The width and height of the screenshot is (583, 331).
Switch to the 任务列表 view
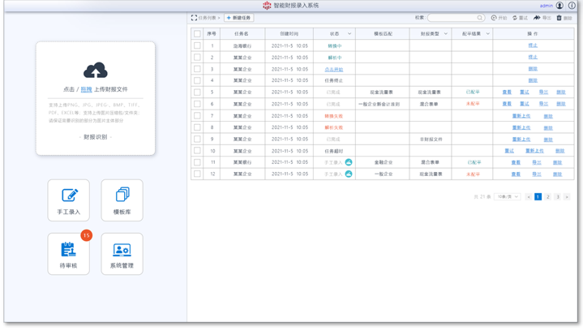[x=205, y=18]
